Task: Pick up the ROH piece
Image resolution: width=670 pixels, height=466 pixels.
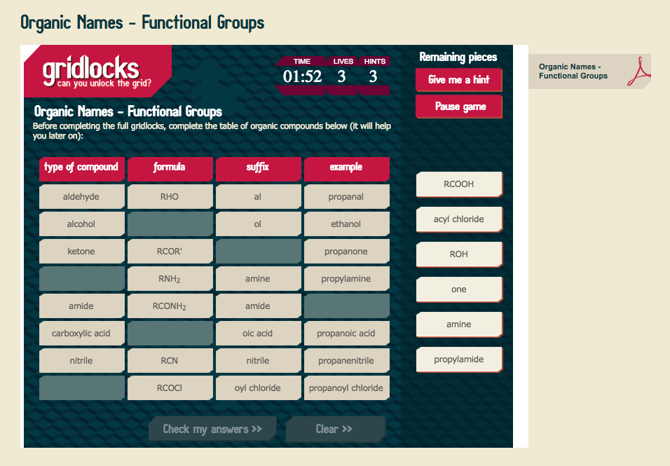Action: point(458,254)
